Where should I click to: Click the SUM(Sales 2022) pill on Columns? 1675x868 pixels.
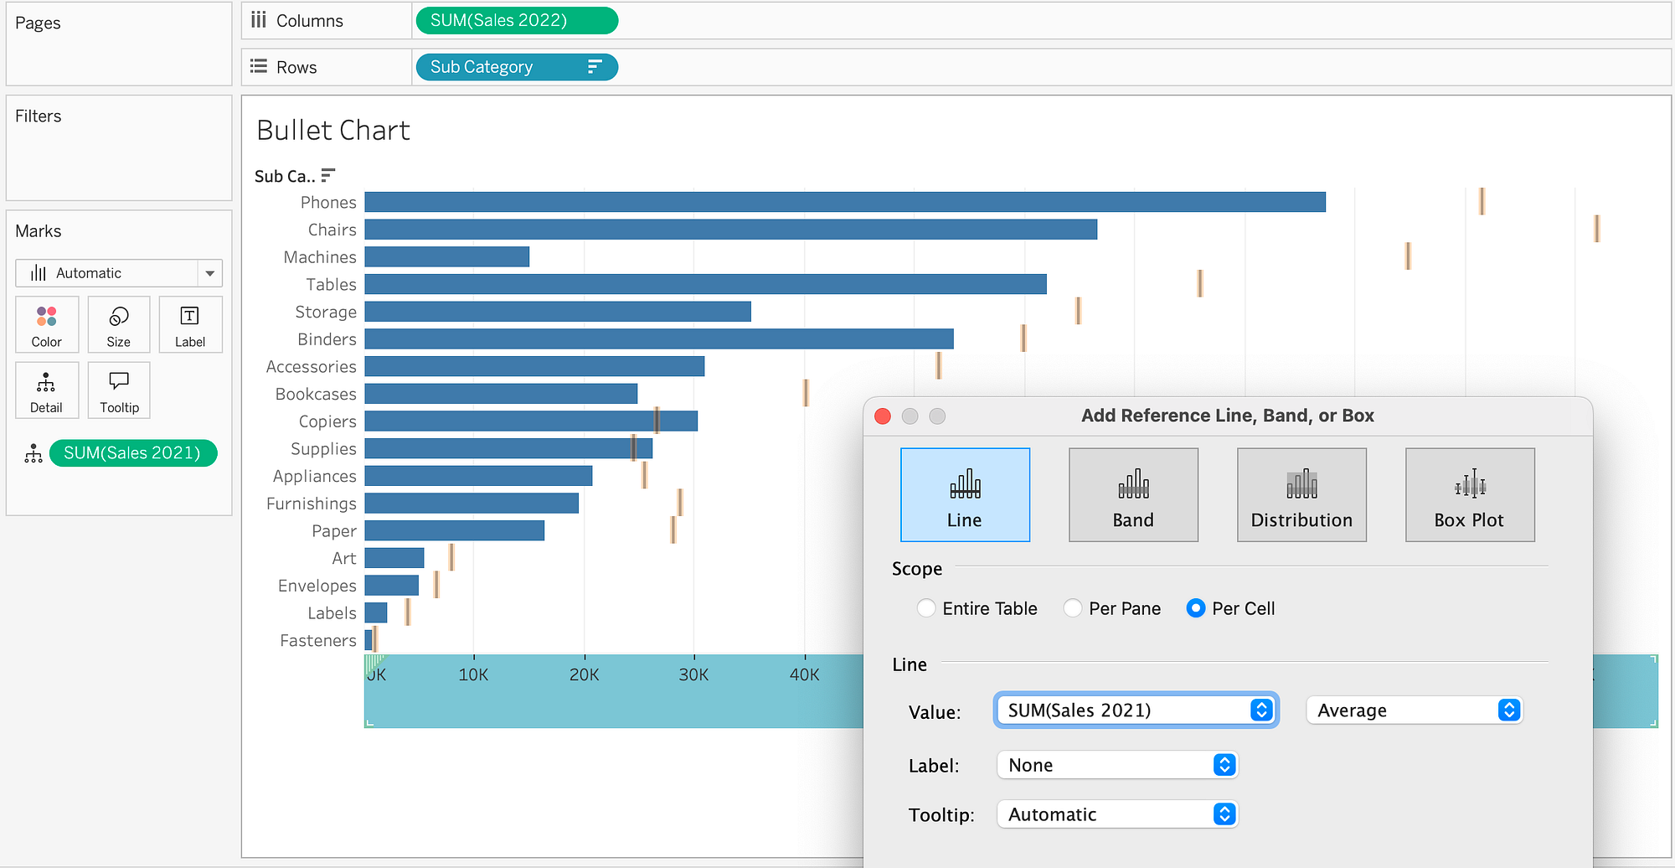517,20
